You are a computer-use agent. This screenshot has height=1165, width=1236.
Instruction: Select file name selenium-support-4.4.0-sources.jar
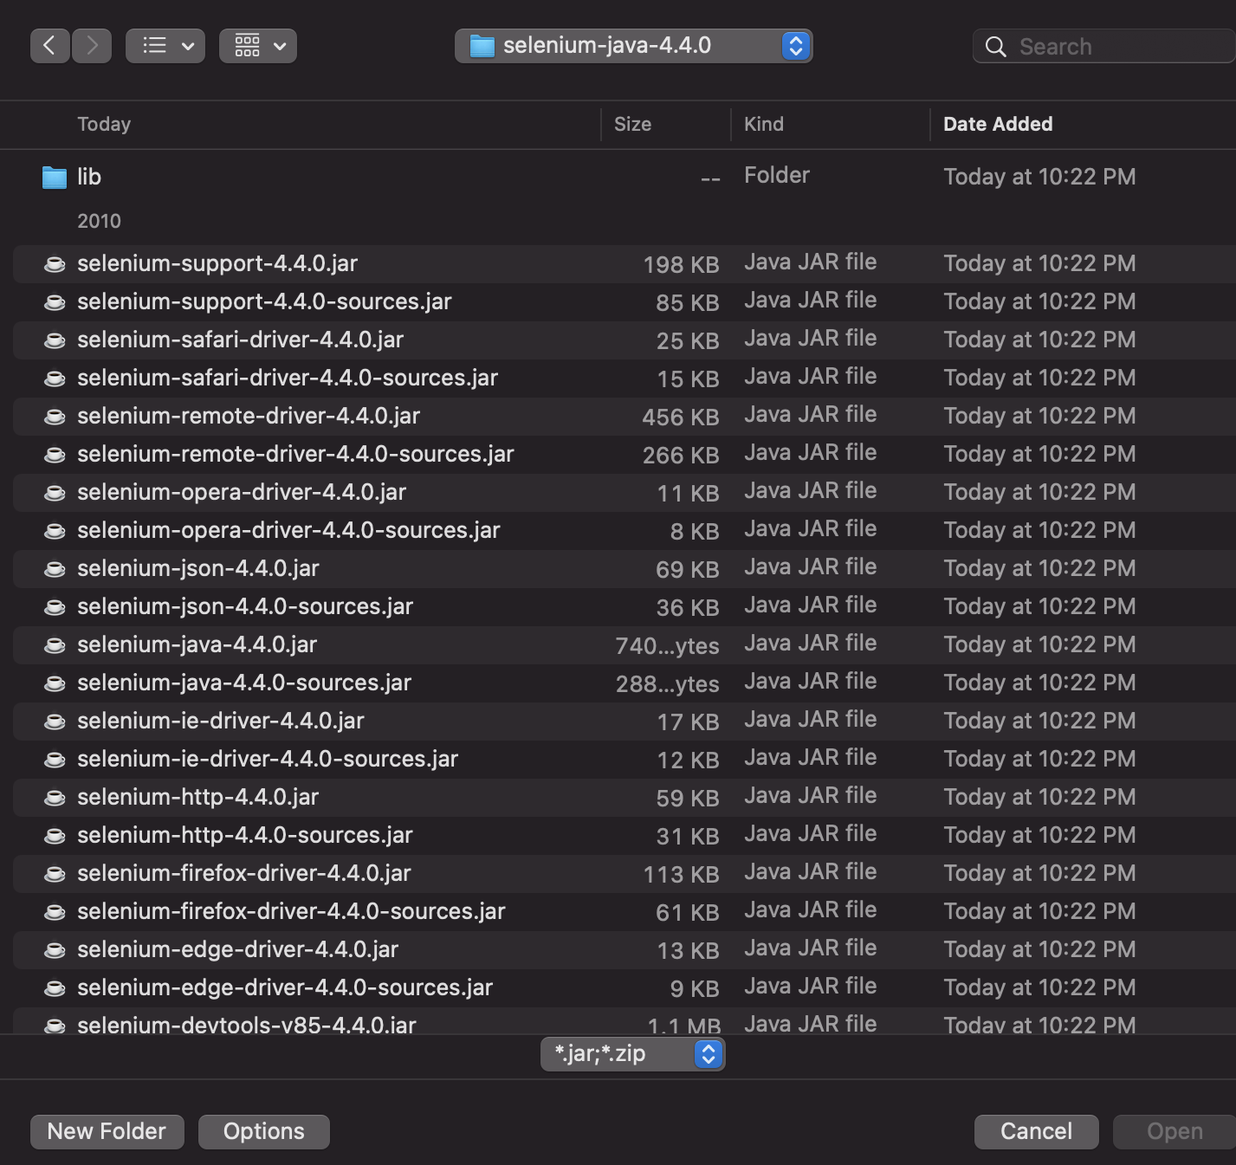coord(264,301)
